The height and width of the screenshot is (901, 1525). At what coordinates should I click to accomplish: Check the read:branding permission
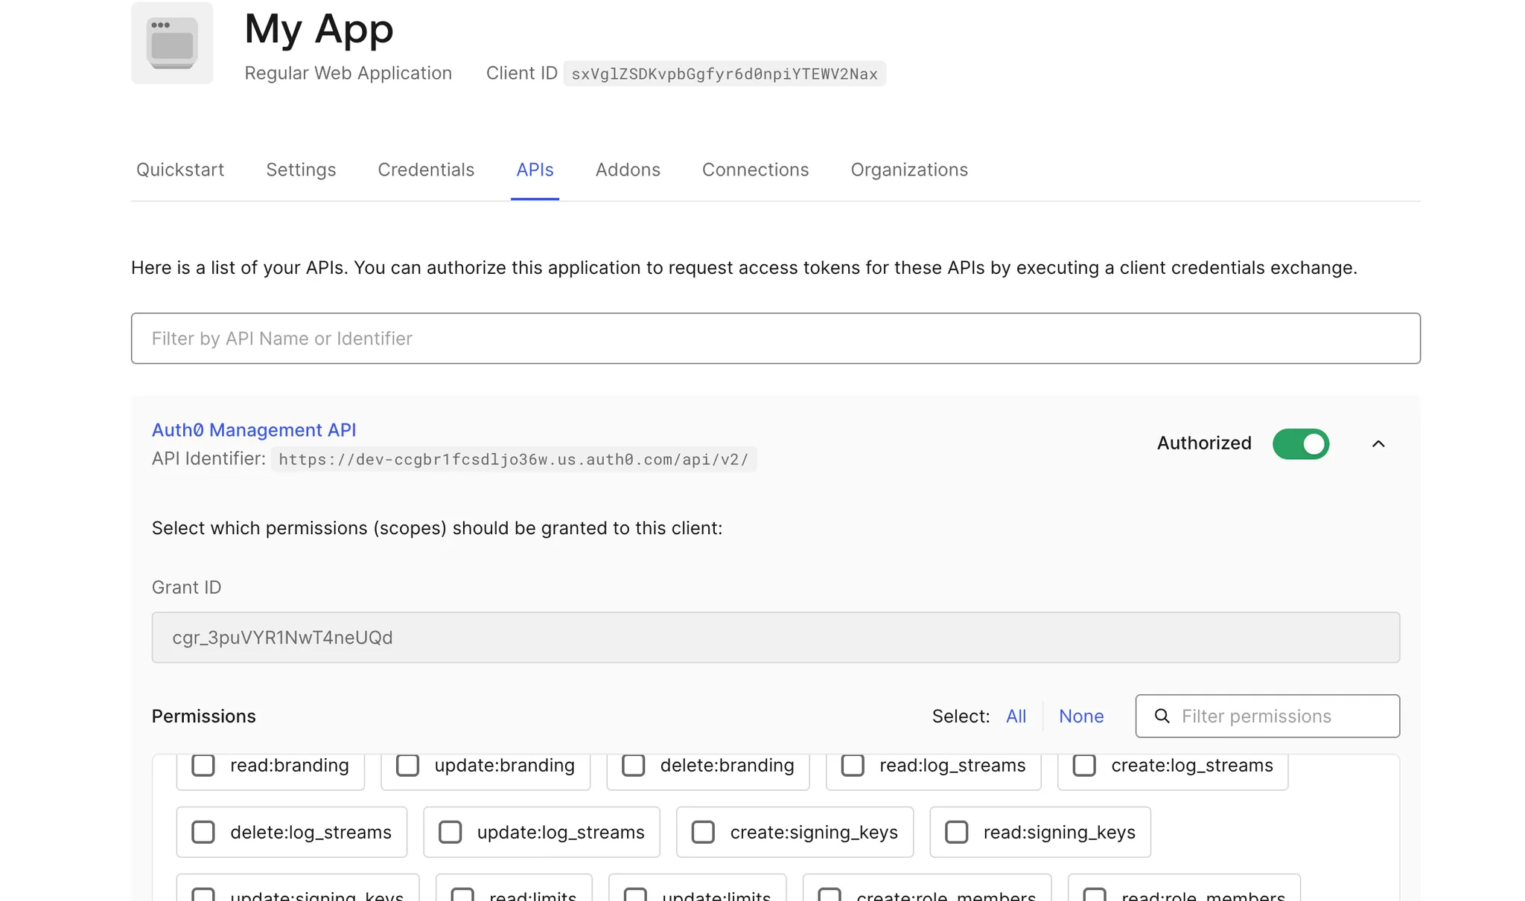(x=203, y=766)
